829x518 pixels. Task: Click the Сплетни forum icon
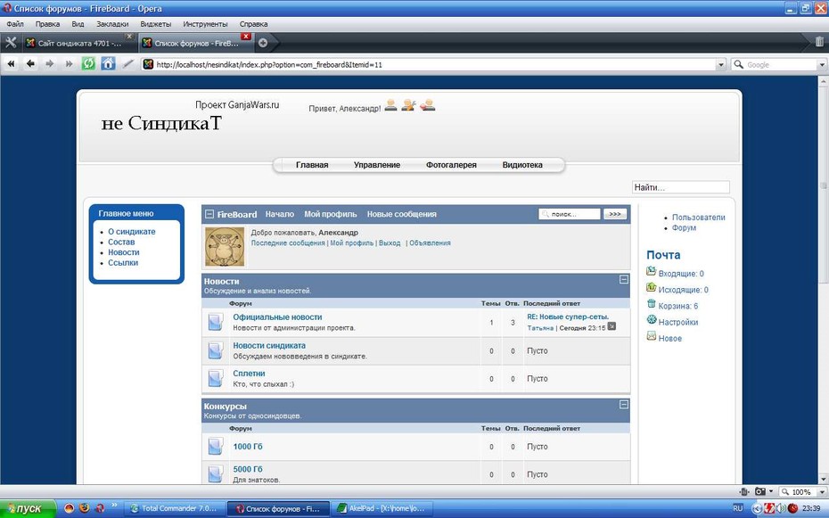click(x=215, y=378)
